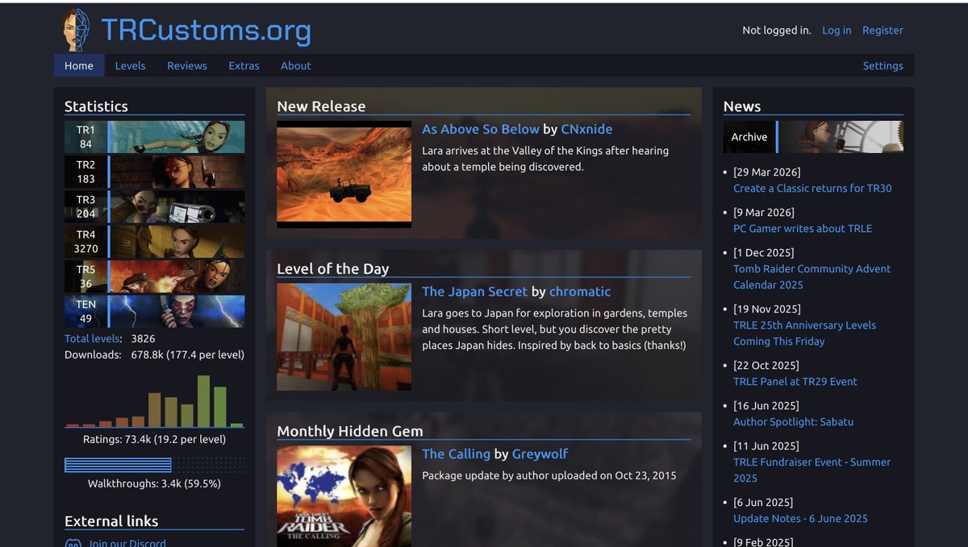Open the Levels navigation tab

point(130,66)
